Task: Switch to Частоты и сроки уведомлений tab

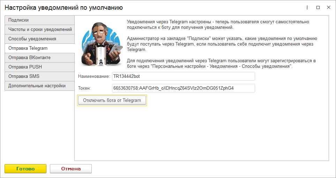Action: (x=40, y=30)
